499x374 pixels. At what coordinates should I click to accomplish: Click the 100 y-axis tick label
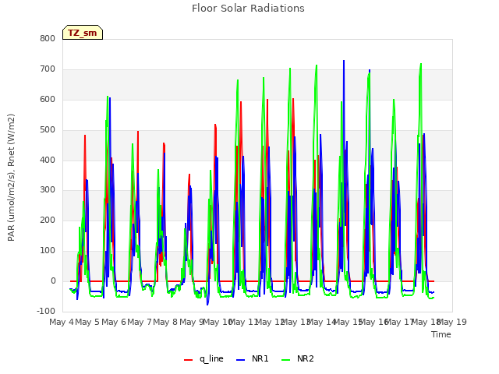[48, 251]
